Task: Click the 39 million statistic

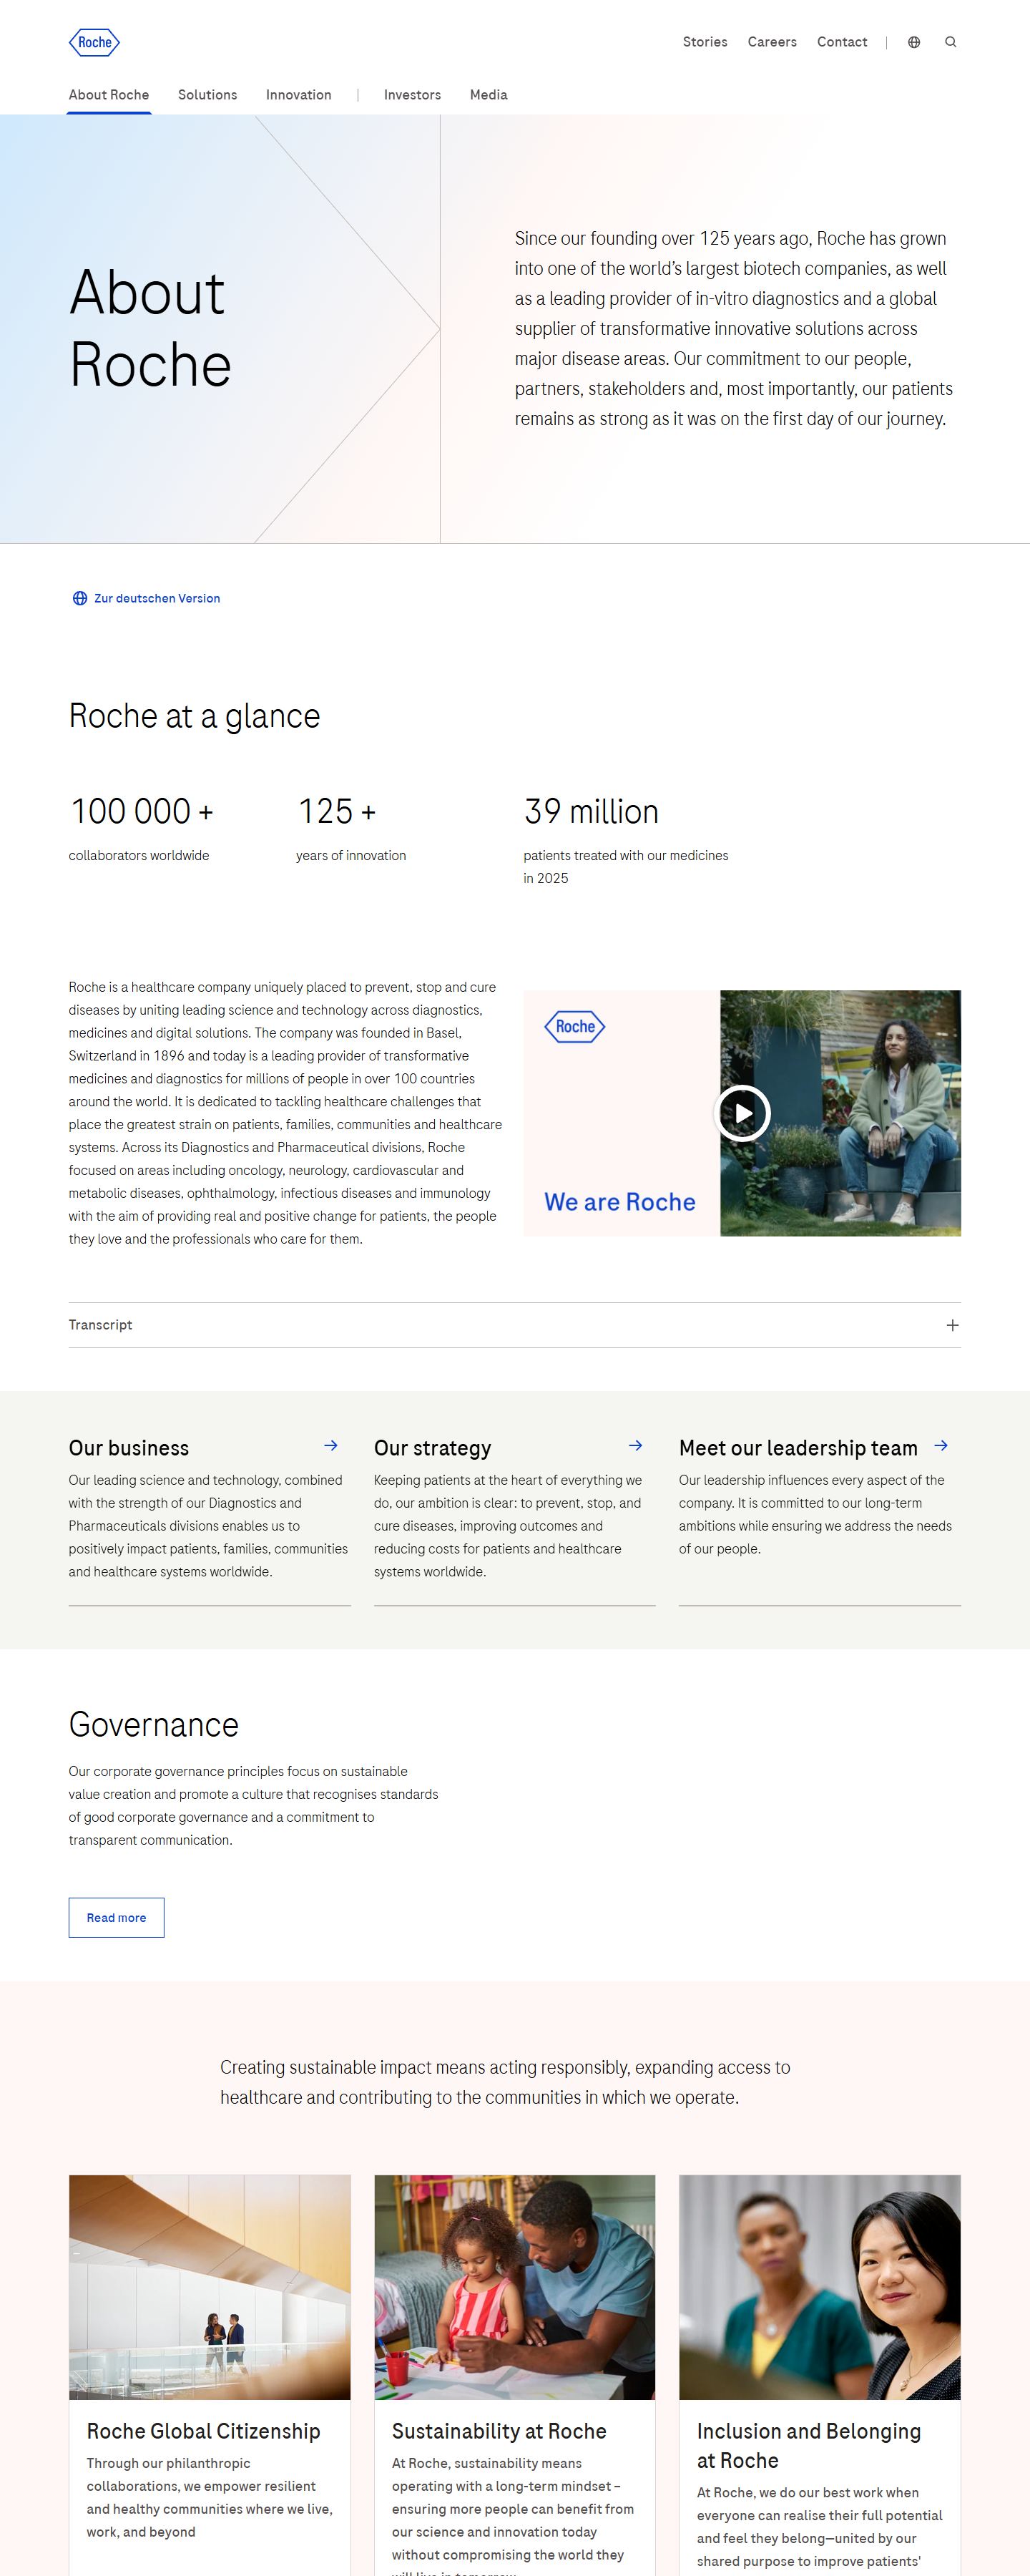Action: (591, 811)
